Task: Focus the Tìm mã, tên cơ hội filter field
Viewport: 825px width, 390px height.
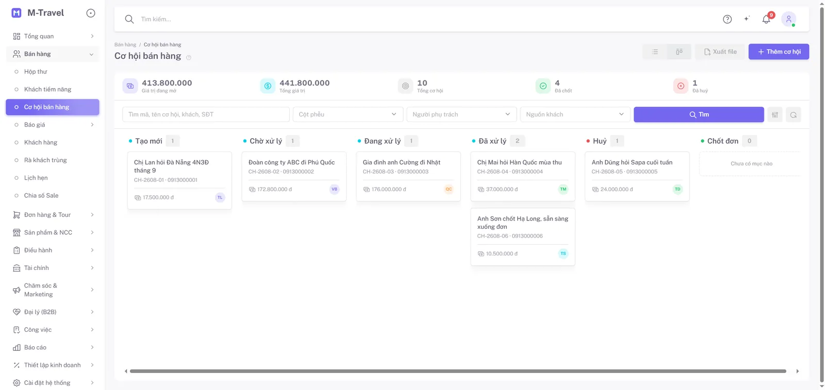Action: [206, 114]
